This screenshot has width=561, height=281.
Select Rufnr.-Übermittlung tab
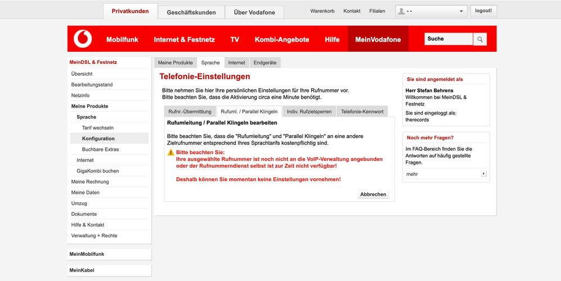[x=190, y=112]
